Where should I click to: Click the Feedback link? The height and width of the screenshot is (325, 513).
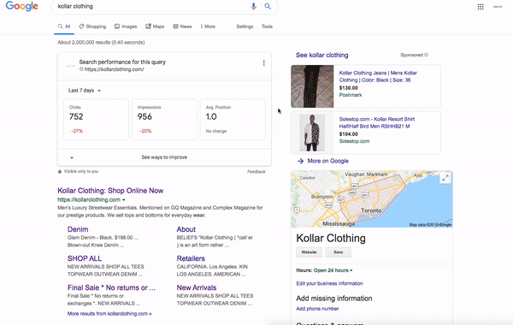click(x=256, y=172)
